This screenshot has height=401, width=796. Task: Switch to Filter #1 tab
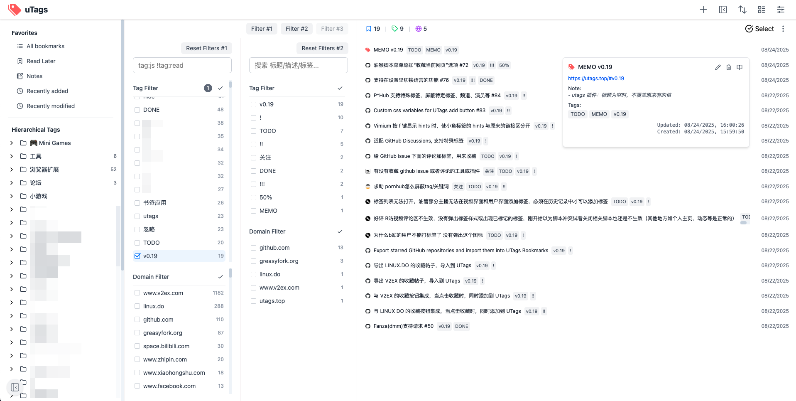pyautogui.click(x=262, y=29)
